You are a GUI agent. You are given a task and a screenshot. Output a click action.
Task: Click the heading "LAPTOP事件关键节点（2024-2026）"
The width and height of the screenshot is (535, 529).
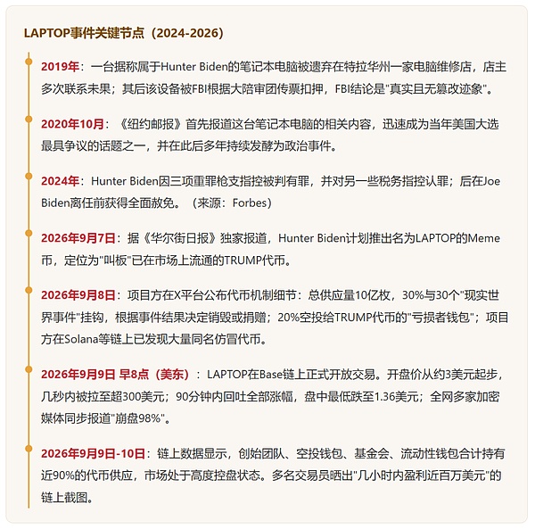click(124, 33)
